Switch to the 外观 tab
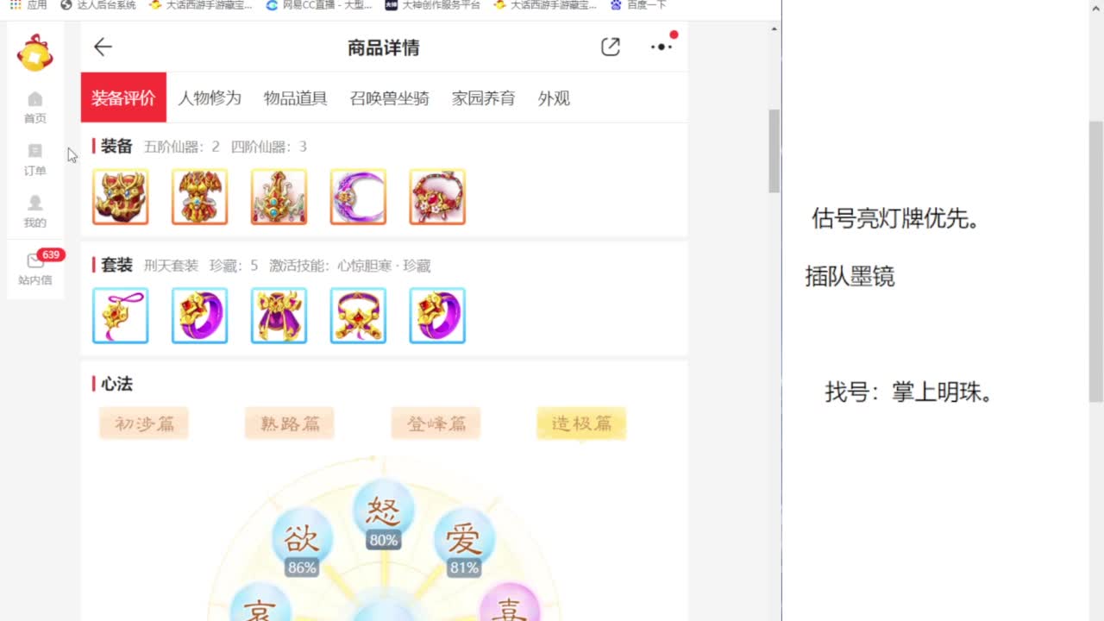The height and width of the screenshot is (621, 1104). pos(554,98)
